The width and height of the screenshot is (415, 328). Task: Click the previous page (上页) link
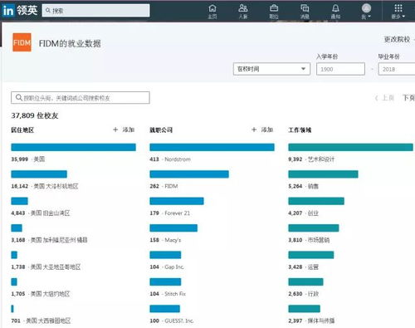385,98
